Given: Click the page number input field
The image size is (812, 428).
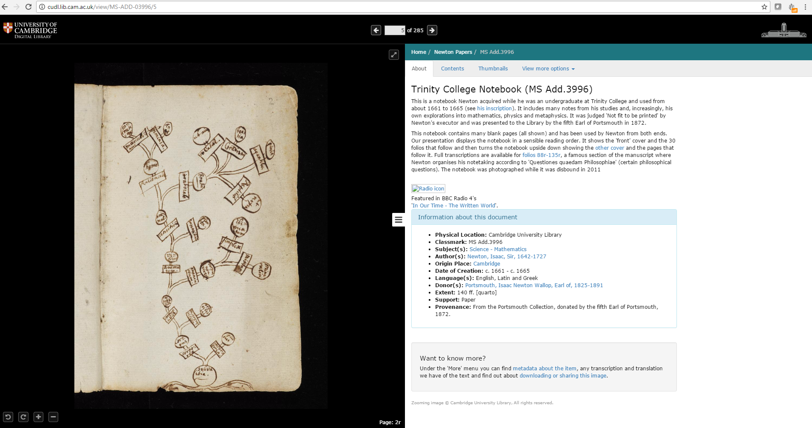Looking at the screenshot, I should click(x=395, y=30).
